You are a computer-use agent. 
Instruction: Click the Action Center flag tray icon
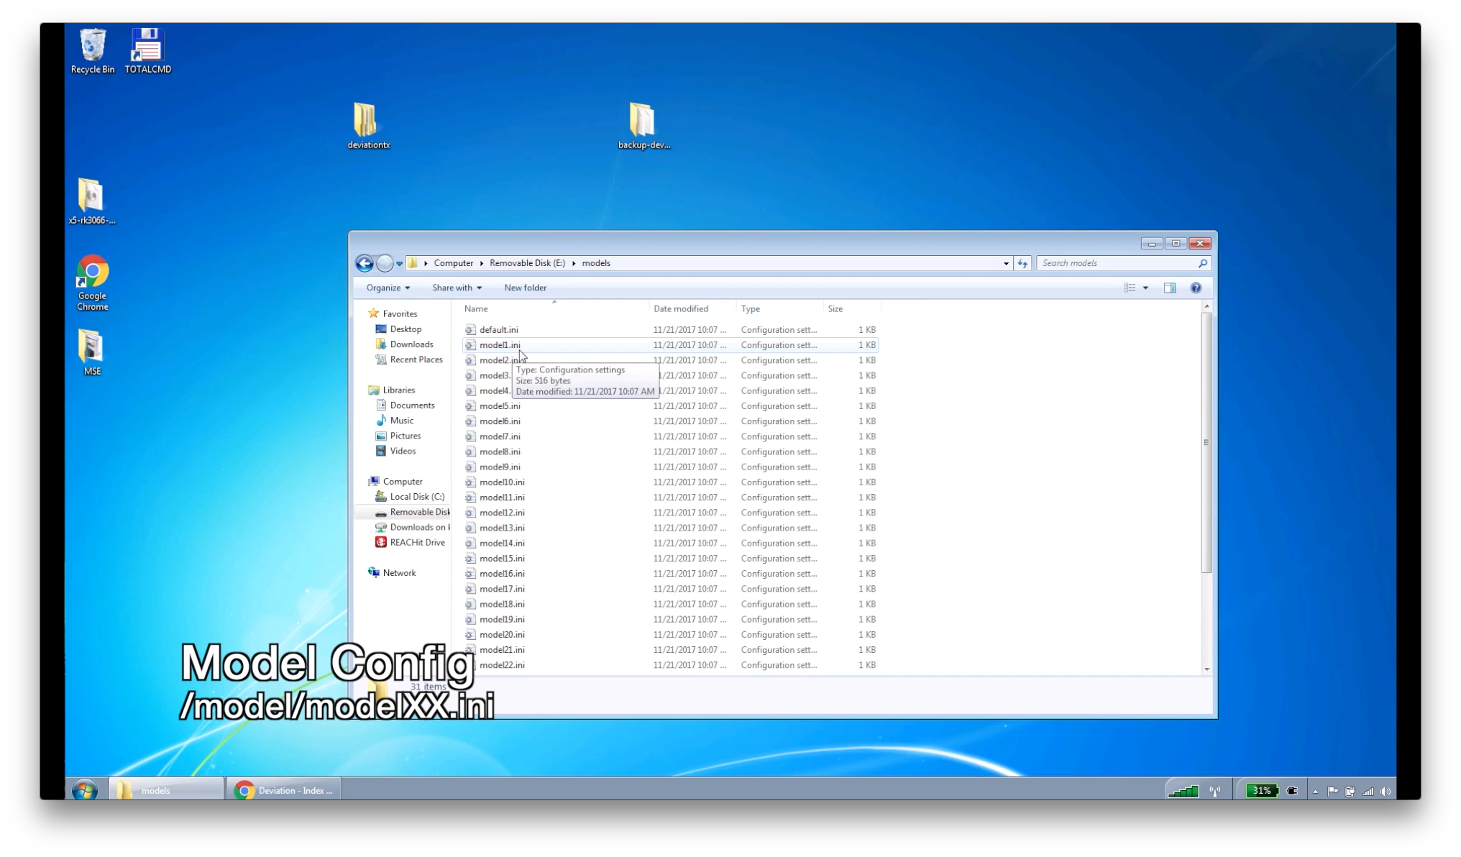[x=1332, y=791]
